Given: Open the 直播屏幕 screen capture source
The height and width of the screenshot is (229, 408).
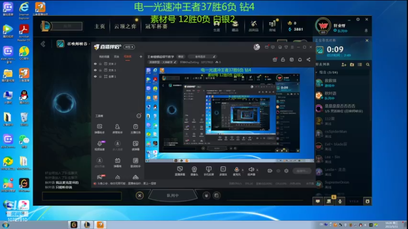Looking at the screenshot, I should coord(180,171).
